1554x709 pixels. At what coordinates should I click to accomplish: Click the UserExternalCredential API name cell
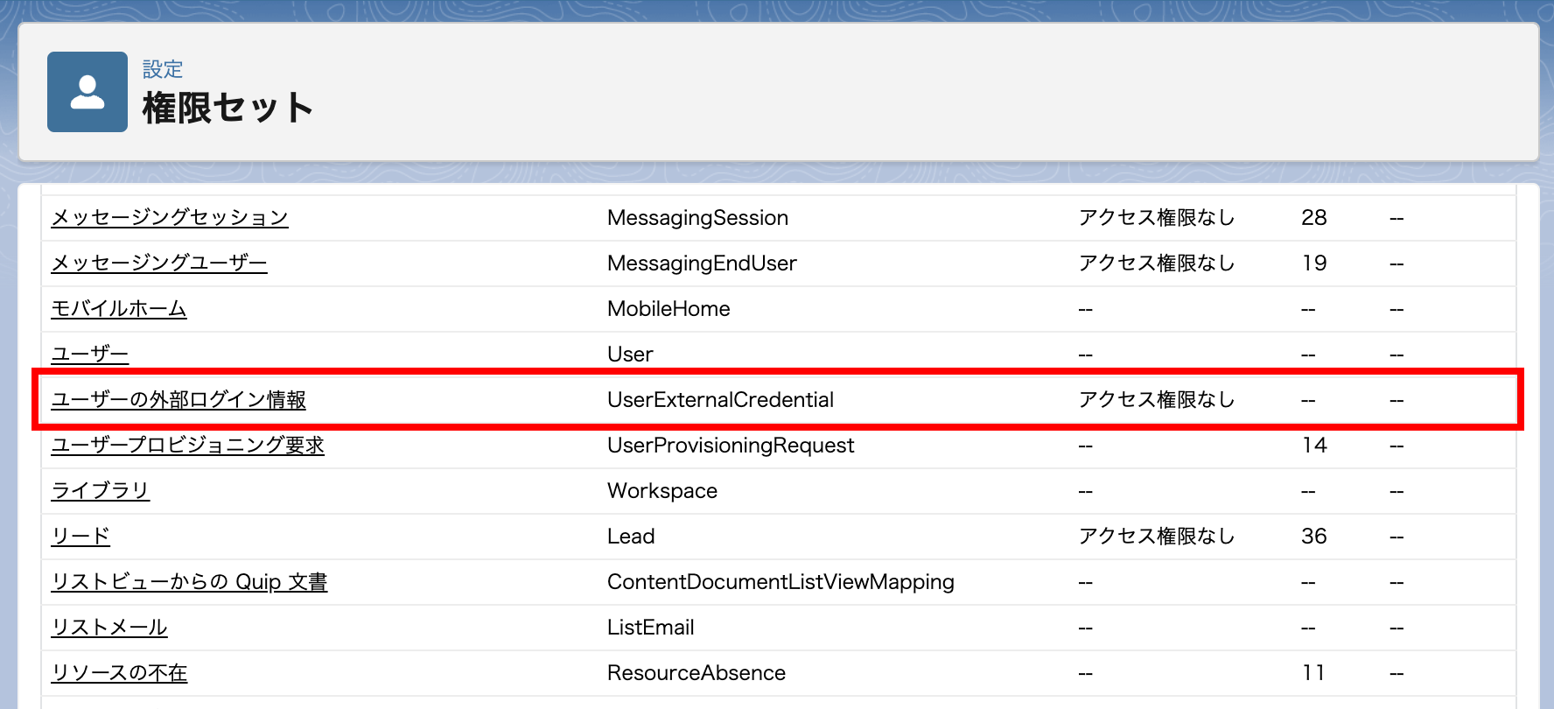pos(720,400)
